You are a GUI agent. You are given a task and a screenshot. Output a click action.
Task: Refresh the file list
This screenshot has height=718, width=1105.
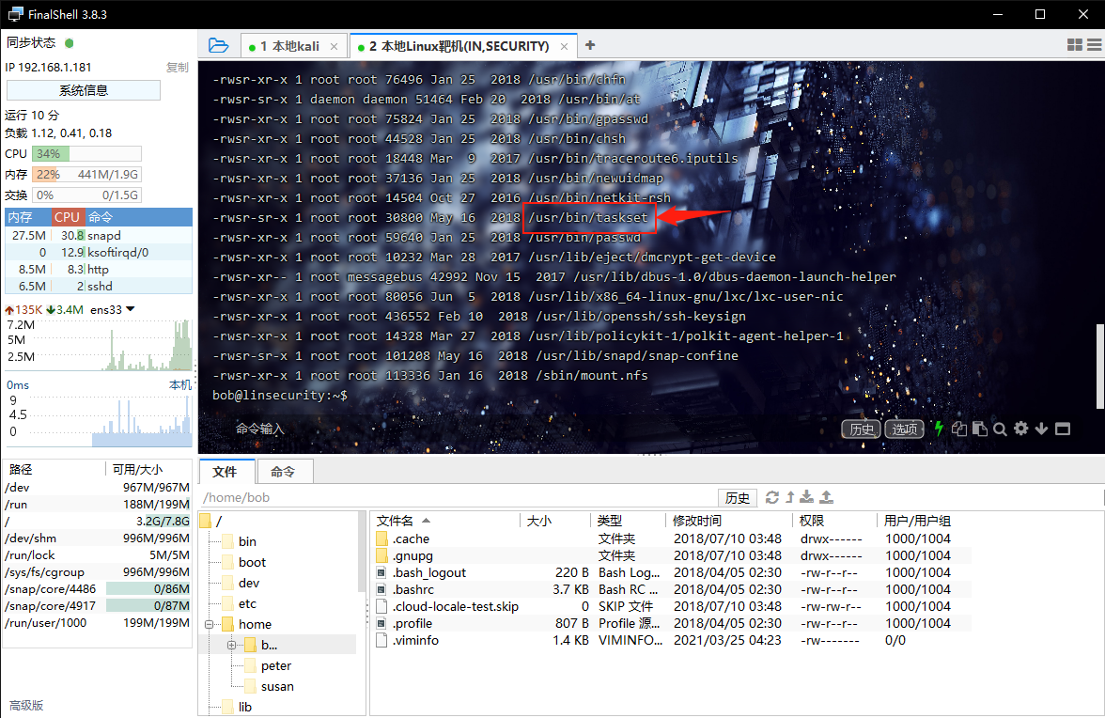[772, 497]
